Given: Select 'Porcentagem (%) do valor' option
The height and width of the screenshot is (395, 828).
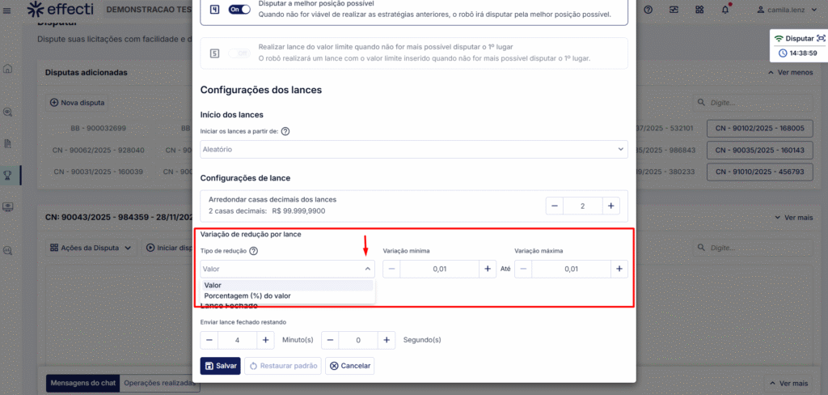Looking at the screenshot, I should point(247,296).
